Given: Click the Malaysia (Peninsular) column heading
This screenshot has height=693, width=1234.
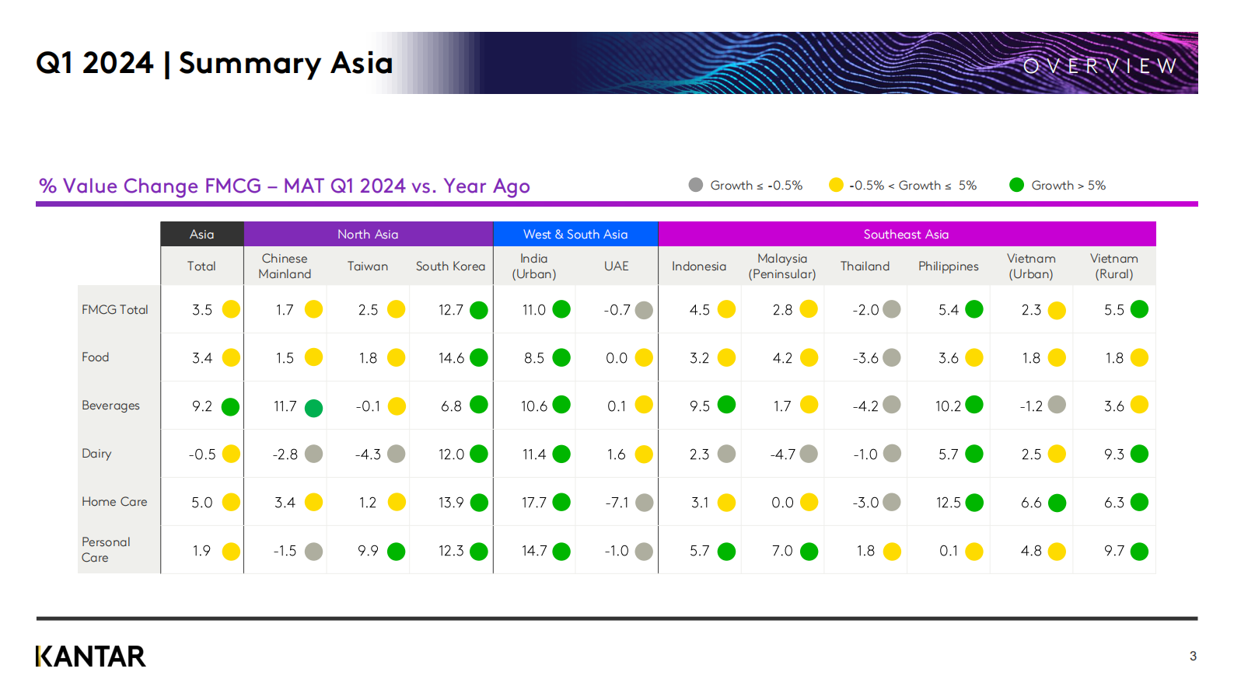Looking at the screenshot, I should 782,266.
